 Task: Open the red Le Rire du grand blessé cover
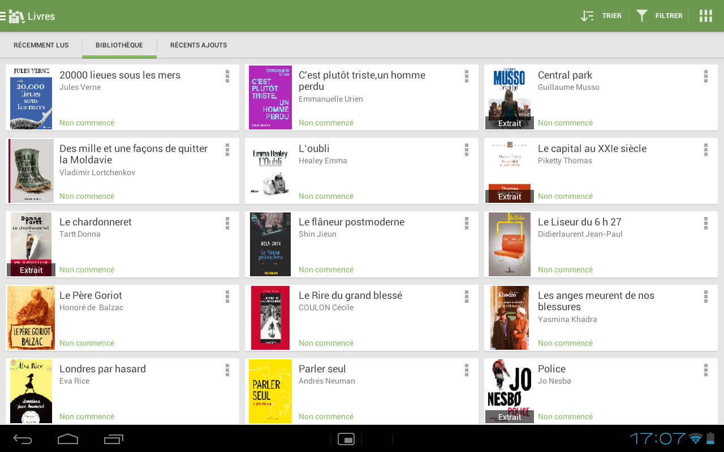270,318
